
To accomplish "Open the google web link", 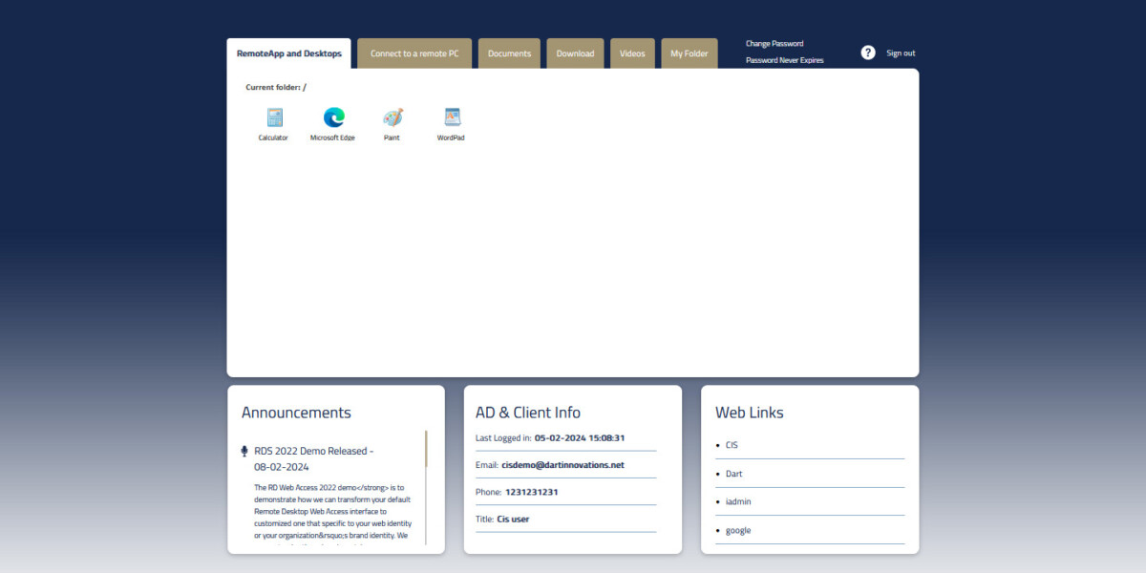I will pos(738,530).
